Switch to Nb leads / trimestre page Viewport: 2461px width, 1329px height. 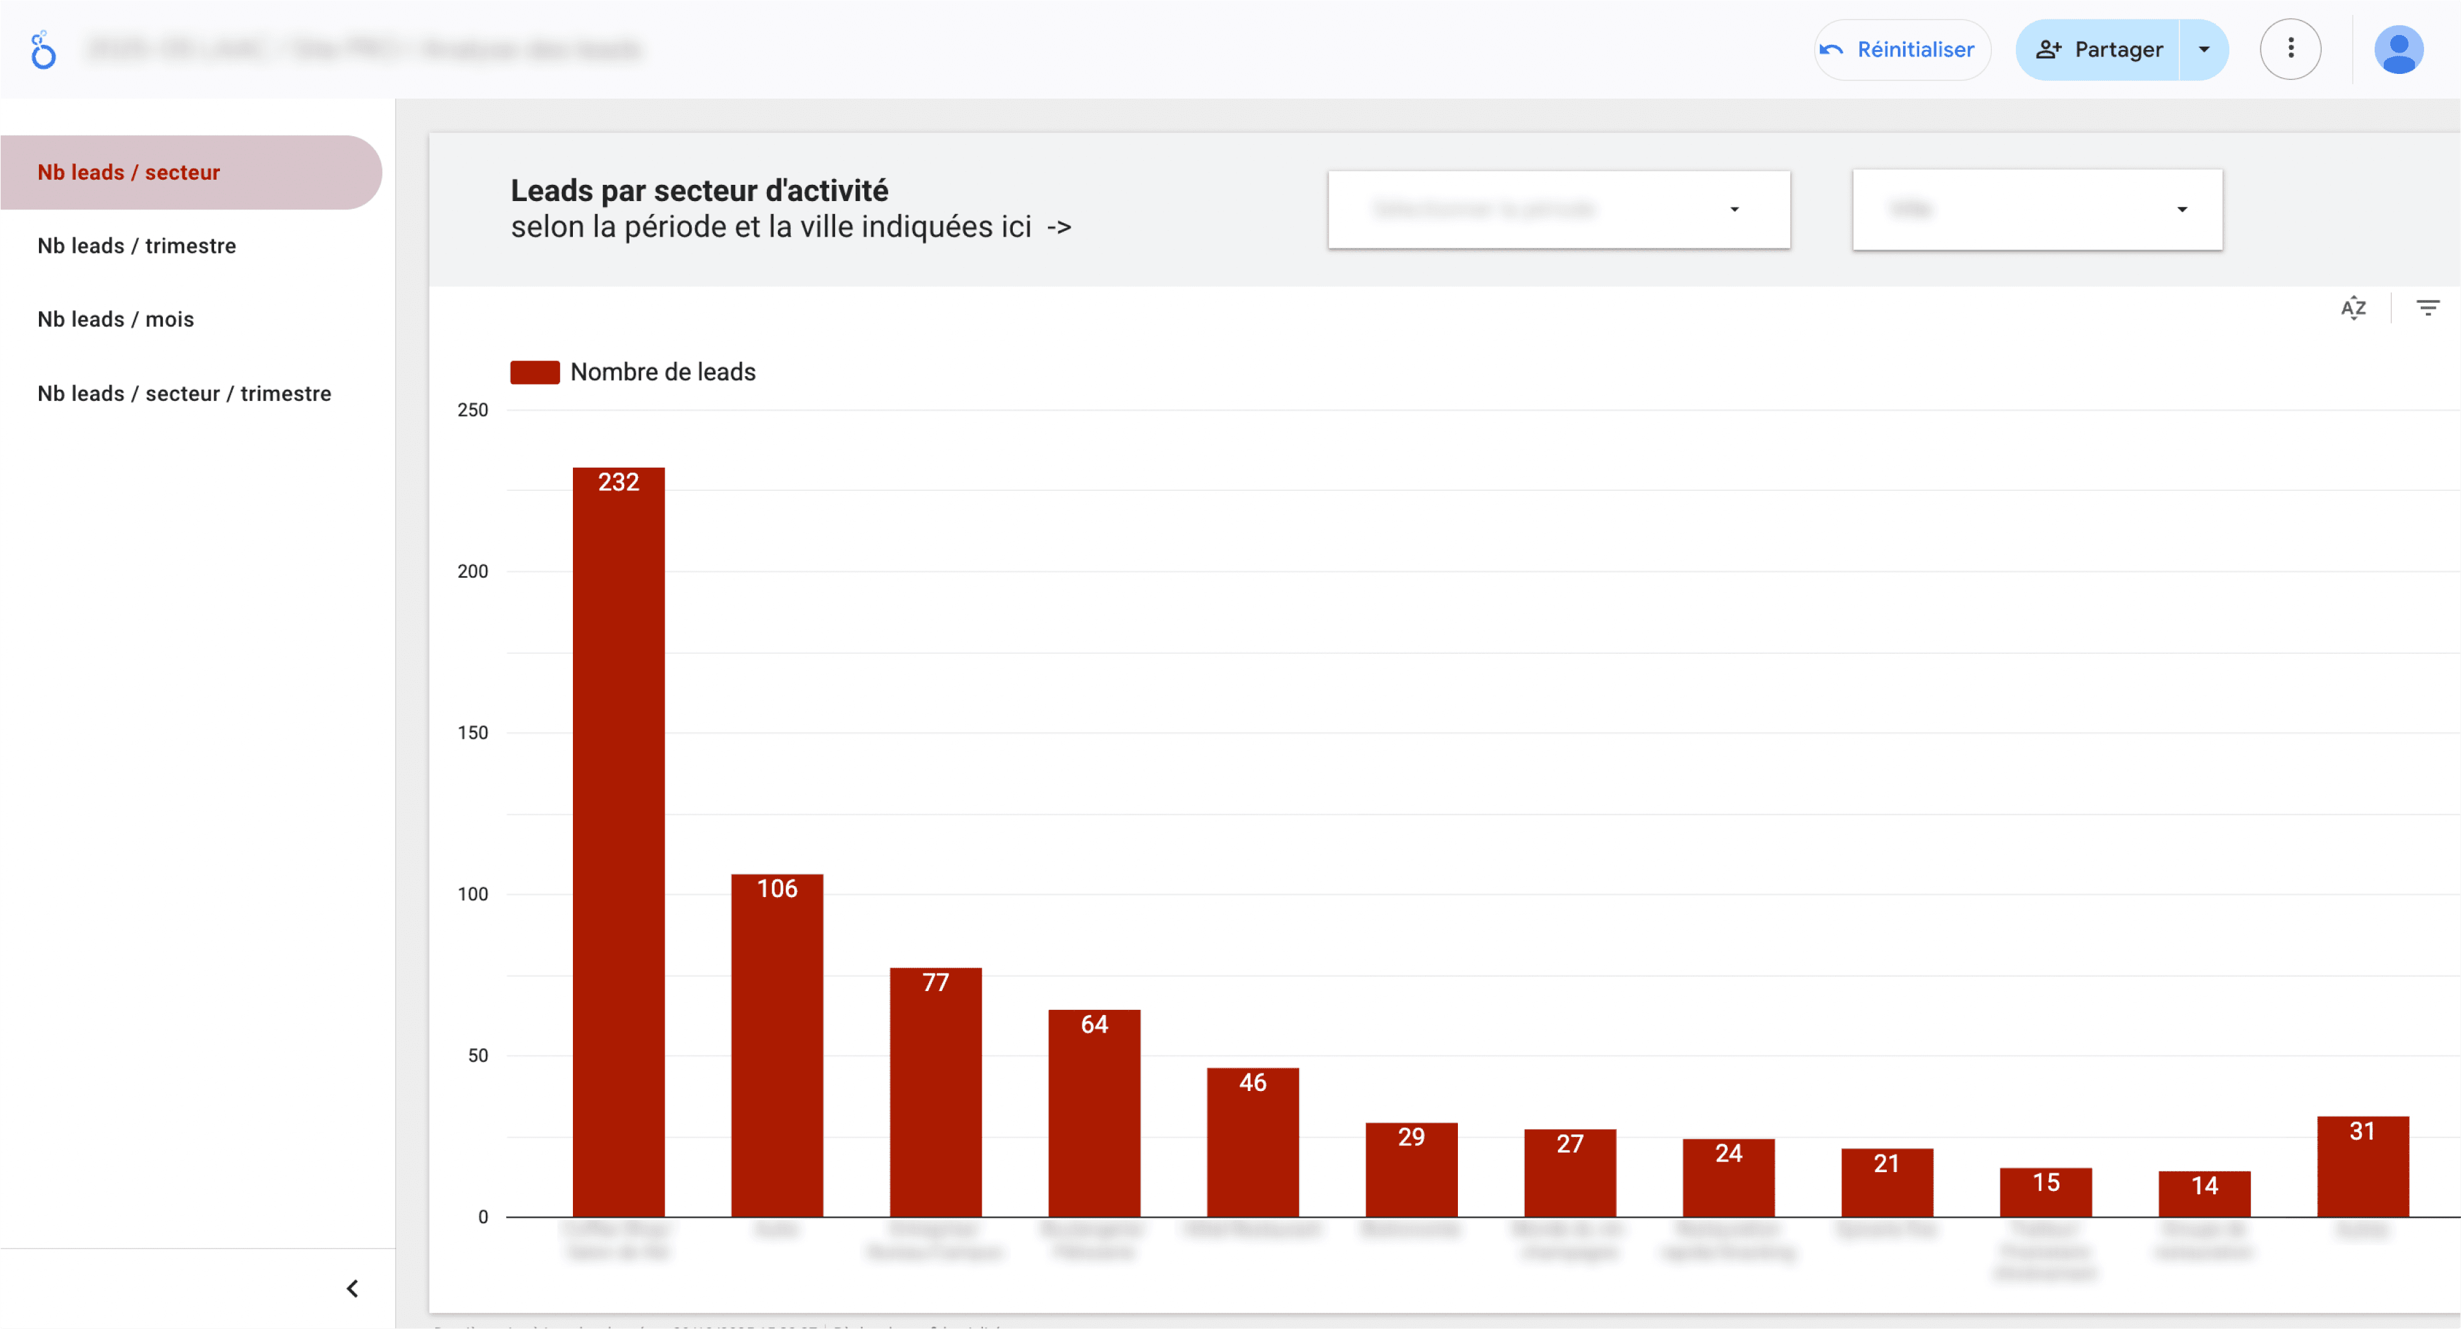pyautogui.click(x=137, y=245)
